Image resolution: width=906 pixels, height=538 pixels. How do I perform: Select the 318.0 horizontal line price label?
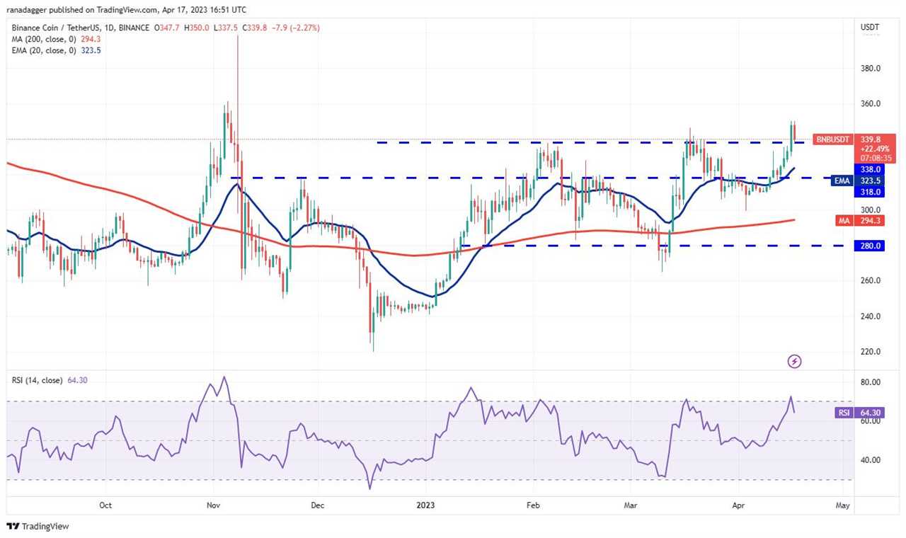tap(871, 192)
